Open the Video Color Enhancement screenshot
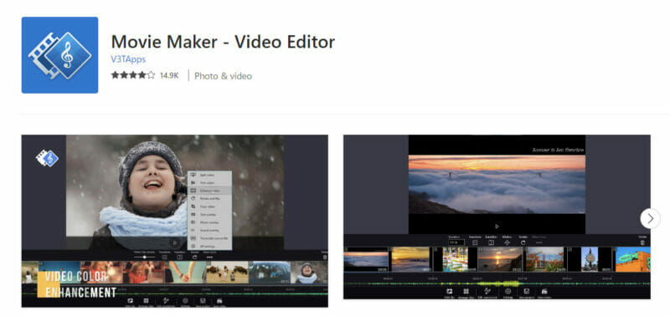The height and width of the screenshot is (316, 670). (x=175, y=221)
